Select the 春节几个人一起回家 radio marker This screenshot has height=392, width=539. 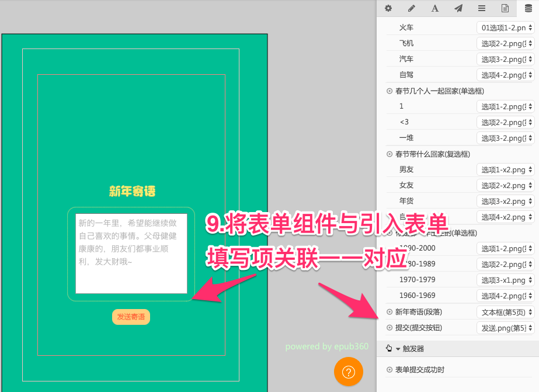click(x=390, y=91)
